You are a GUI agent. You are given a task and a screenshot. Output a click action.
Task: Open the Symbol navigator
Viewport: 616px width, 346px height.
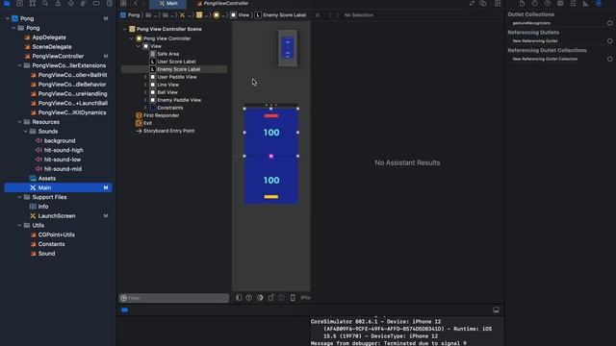[x=32, y=4]
